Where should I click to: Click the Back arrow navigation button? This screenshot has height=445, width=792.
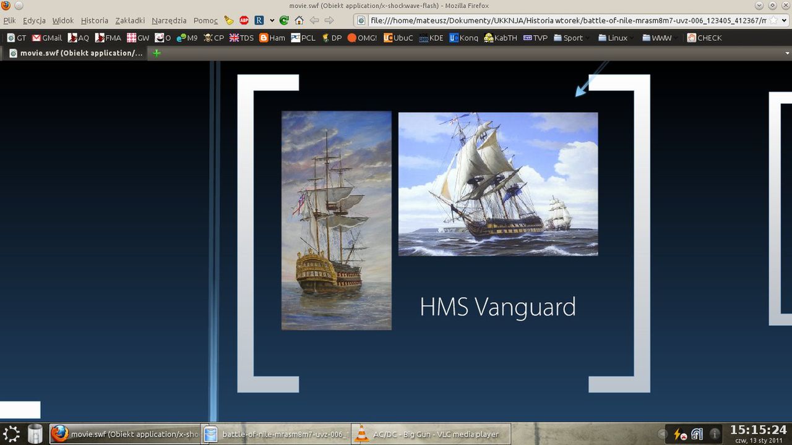point(314,20)
